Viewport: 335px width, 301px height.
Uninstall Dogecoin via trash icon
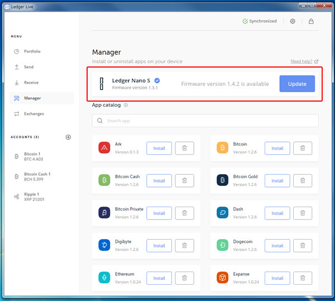coord(303,246)
